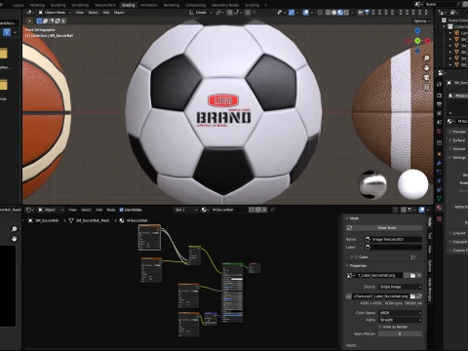Open the Color Space sRGB dropdown
This screenshot has width=468, height=351.
pyautogui.click(x=400, y=313)
